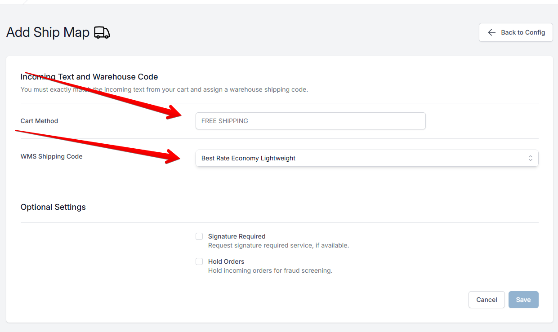Select the Incoming Text and Warehouse Code heading

(x=89, y=77)
